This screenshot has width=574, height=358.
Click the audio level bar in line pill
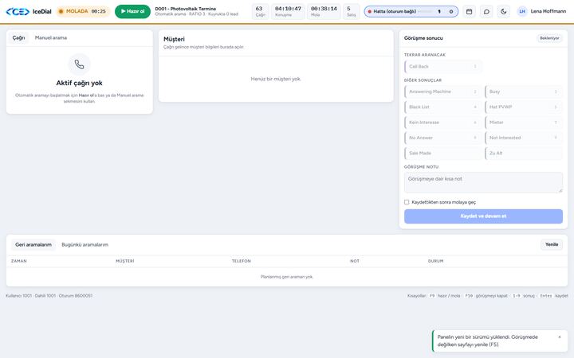(427, 11)
